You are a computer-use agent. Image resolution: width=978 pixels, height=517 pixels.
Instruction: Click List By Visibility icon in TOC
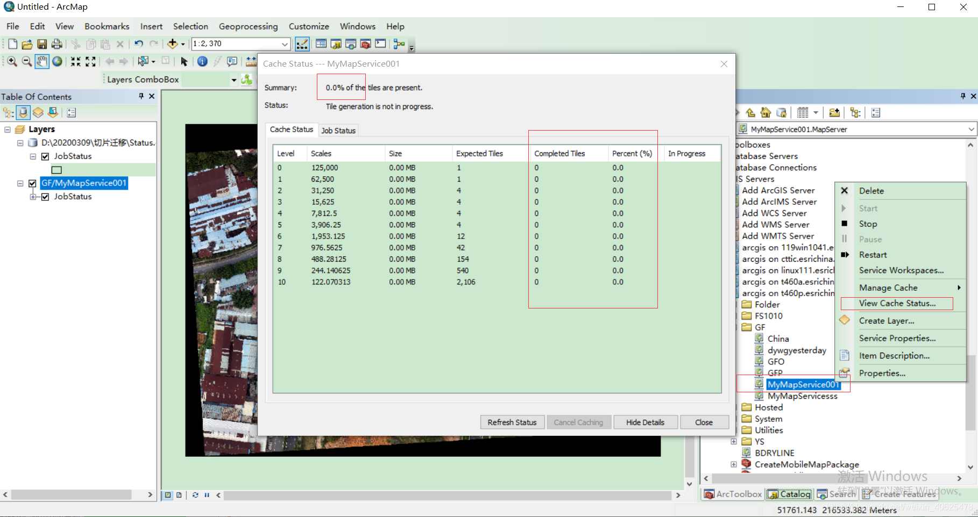[38, 112]
